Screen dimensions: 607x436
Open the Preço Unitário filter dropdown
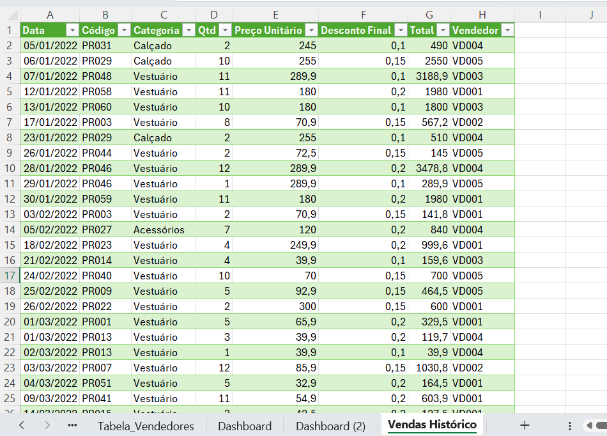point(311,30)
